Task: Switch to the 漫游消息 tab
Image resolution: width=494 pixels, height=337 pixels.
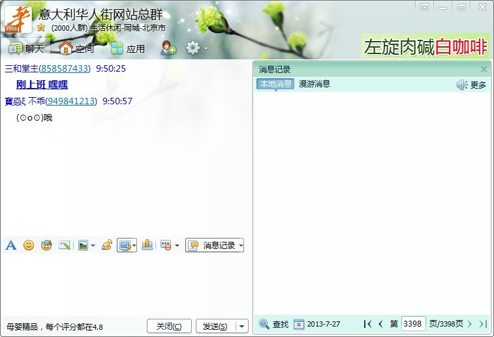Action: (314, 83)
